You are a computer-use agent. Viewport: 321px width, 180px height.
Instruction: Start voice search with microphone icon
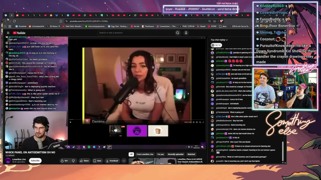[186, 33]
